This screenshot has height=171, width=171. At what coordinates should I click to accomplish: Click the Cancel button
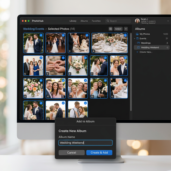[x=72, y=153]
